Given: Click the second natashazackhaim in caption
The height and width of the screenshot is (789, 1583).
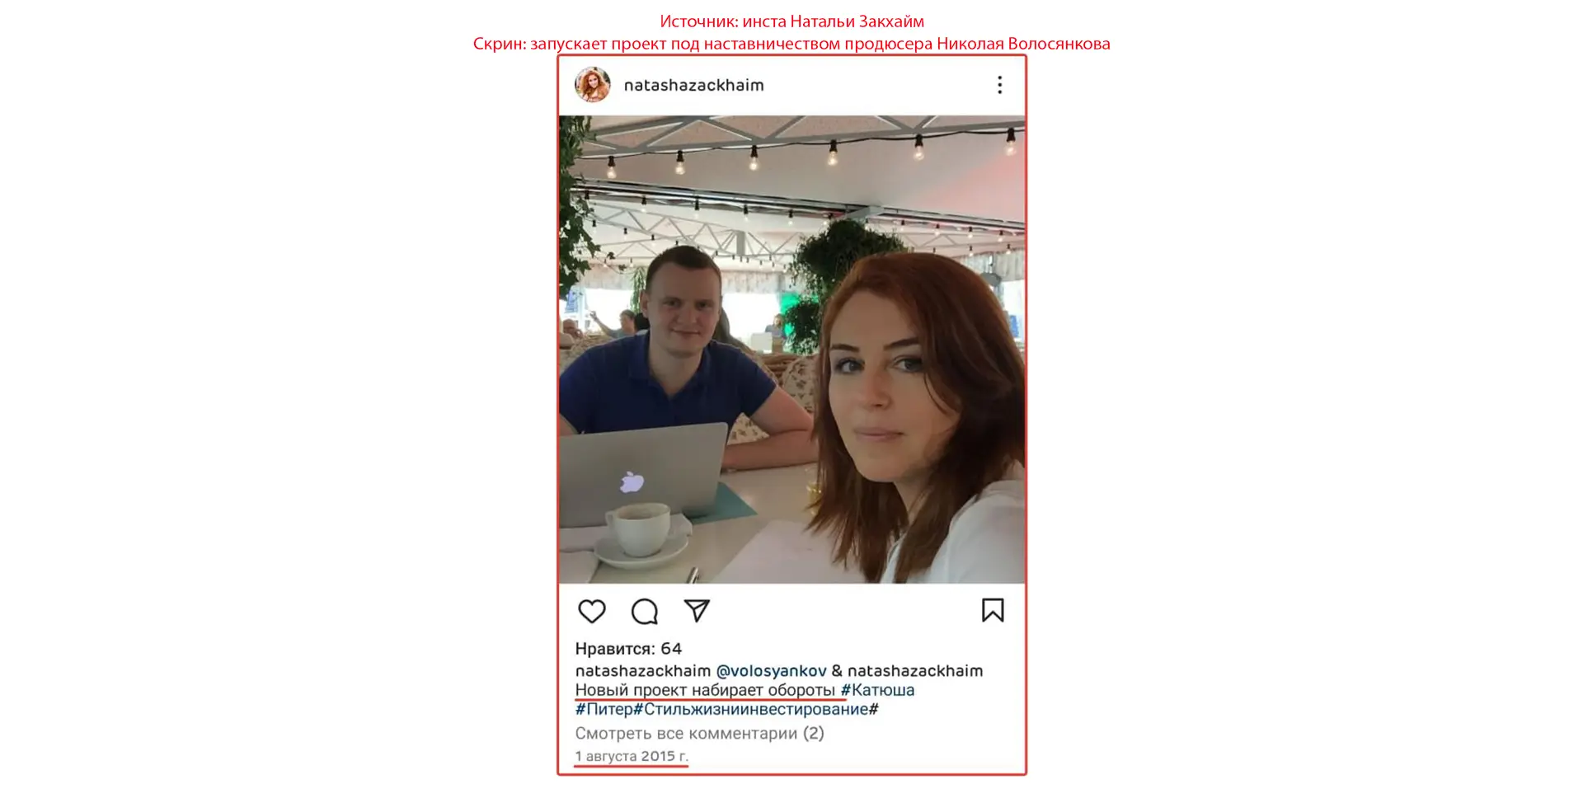Looking at the screenshot, I should point(915,670).
